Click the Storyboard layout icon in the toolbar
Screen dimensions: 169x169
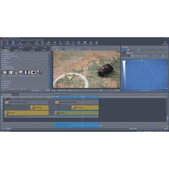pos(85,42)
